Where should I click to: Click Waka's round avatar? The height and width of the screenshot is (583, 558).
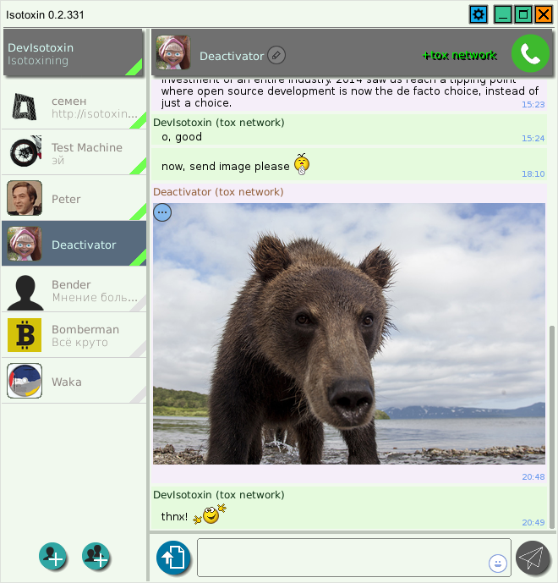[x=25, y=381]
